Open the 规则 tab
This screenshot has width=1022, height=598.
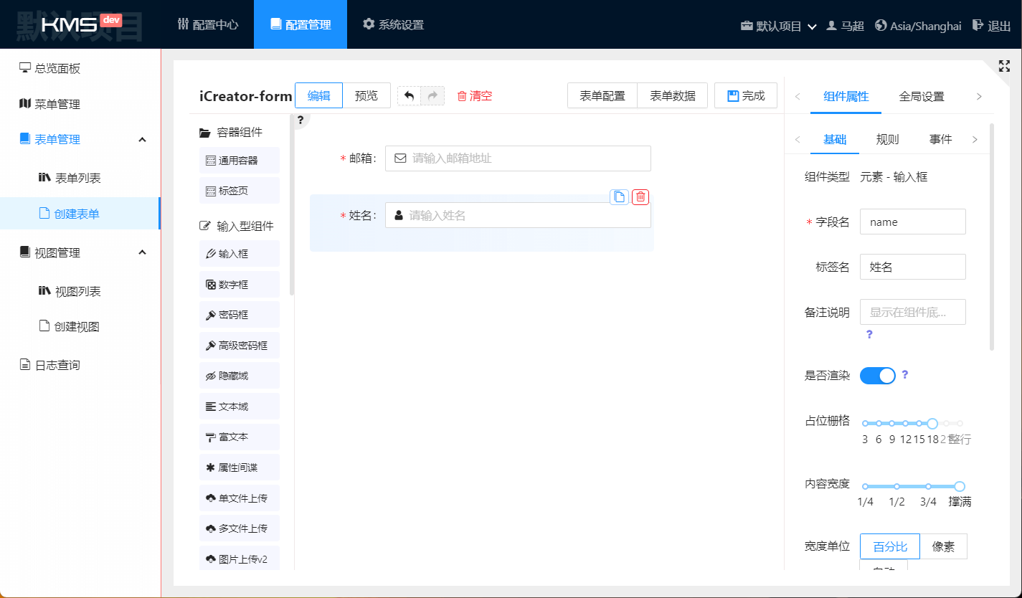[887, 140]
